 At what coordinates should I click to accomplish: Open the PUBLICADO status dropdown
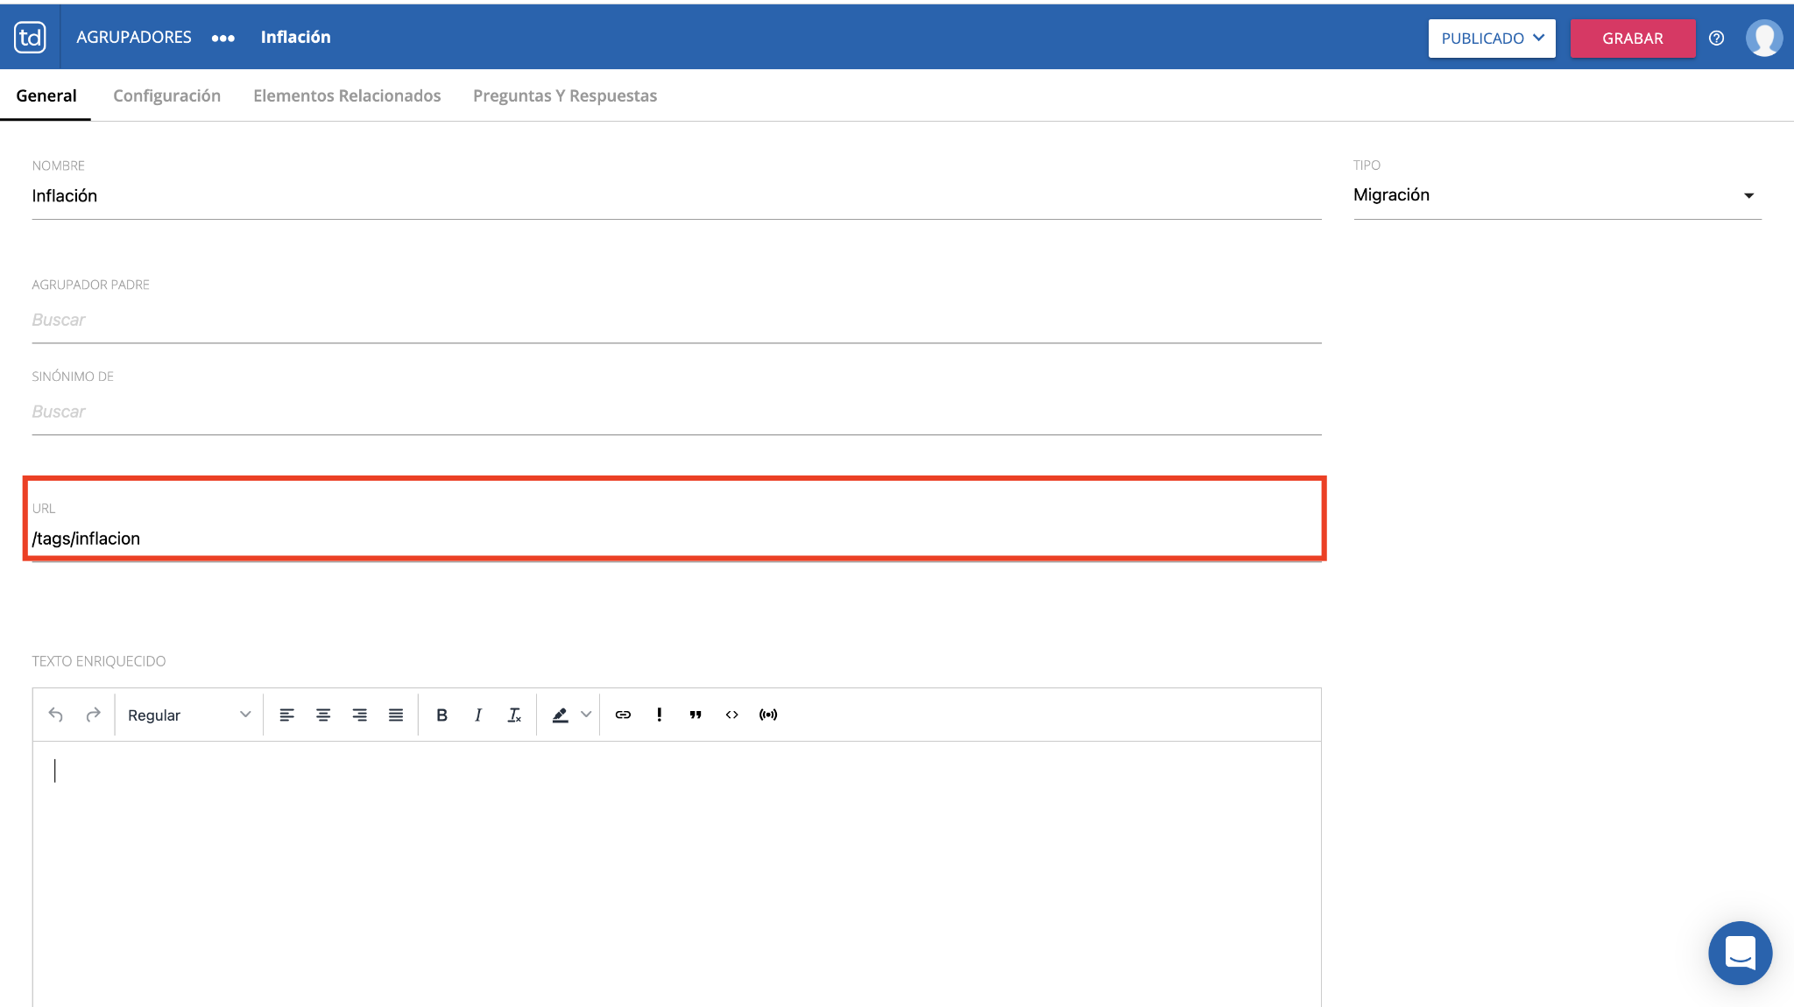pyautogui.click(x=1491, y=39)
